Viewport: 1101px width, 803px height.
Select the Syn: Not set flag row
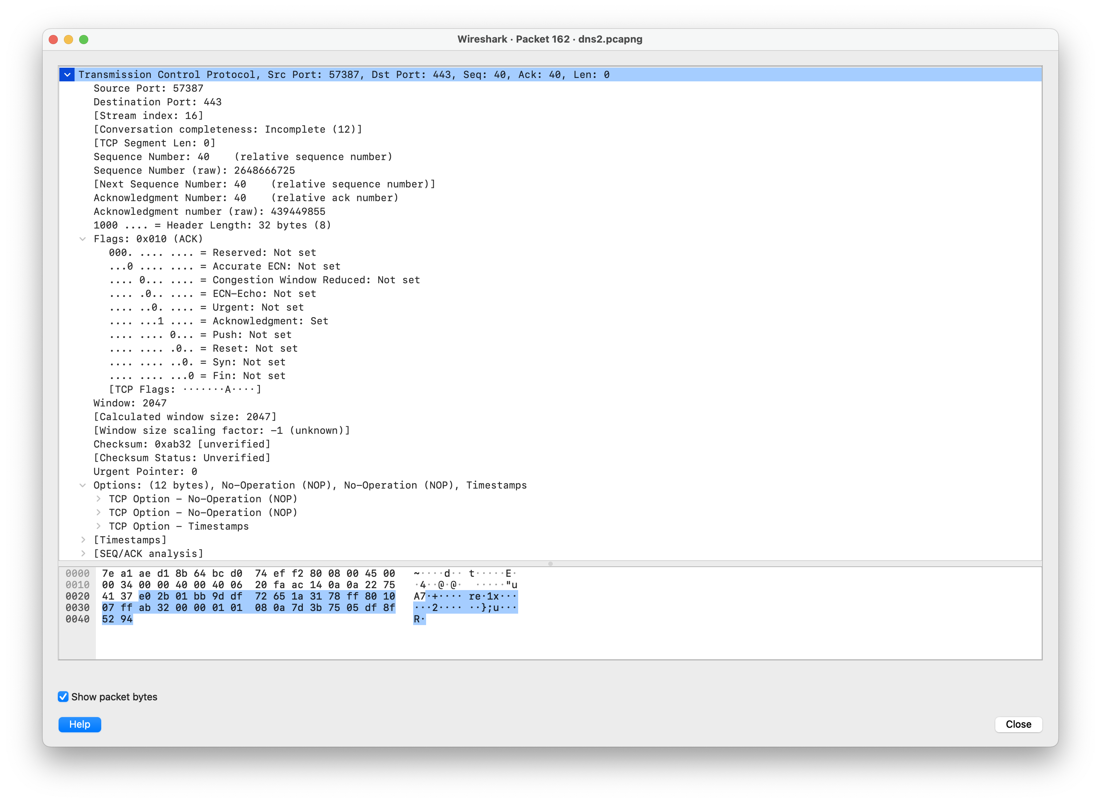click(550, 362)
